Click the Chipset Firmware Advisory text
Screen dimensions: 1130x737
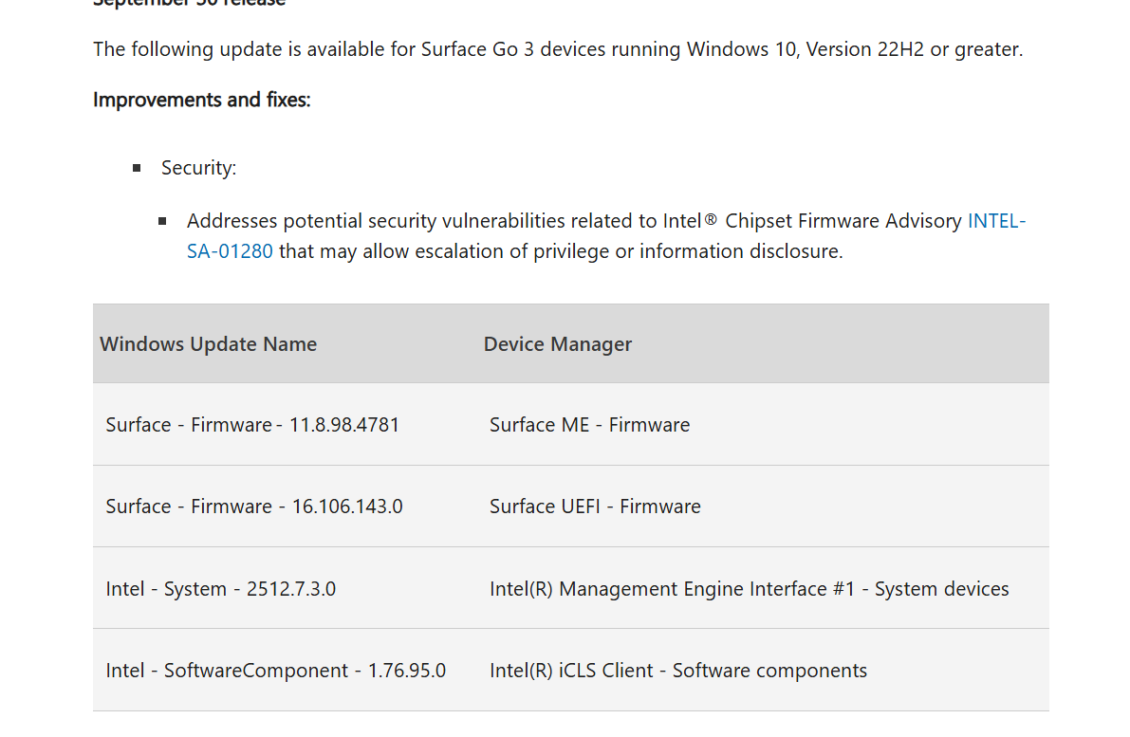pyautogui.click(x=843, y=221)
